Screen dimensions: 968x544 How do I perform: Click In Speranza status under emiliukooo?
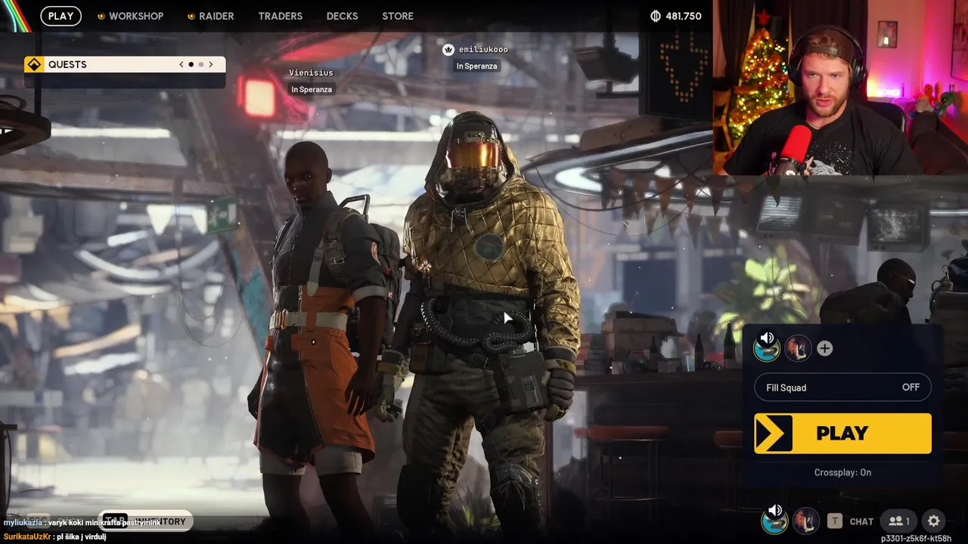point(476,66)
